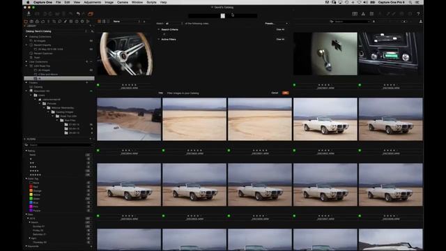
Task: Click Clear All next to Active Filters
Action: (x=280, y=39)
